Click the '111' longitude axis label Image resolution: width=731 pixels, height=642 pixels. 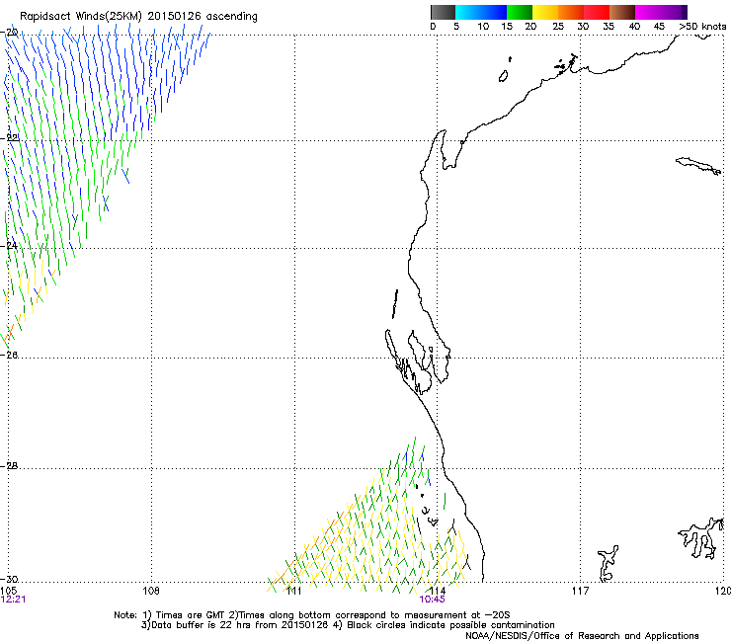pos(293,591)
